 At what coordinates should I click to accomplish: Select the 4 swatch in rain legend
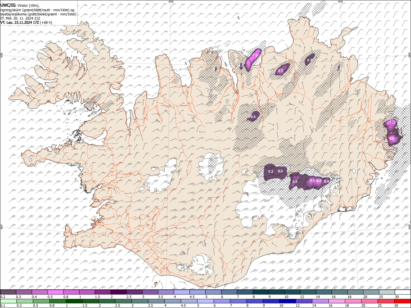(172, 301)
